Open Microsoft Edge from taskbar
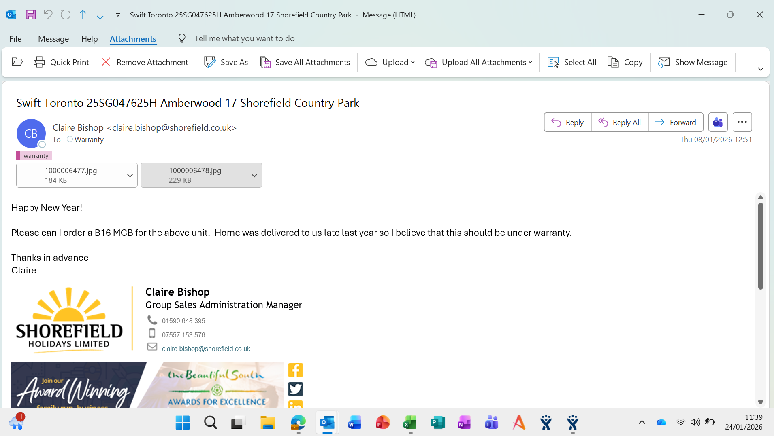The height and width of the screenshot is (436, 774). [x=299, y=423]
